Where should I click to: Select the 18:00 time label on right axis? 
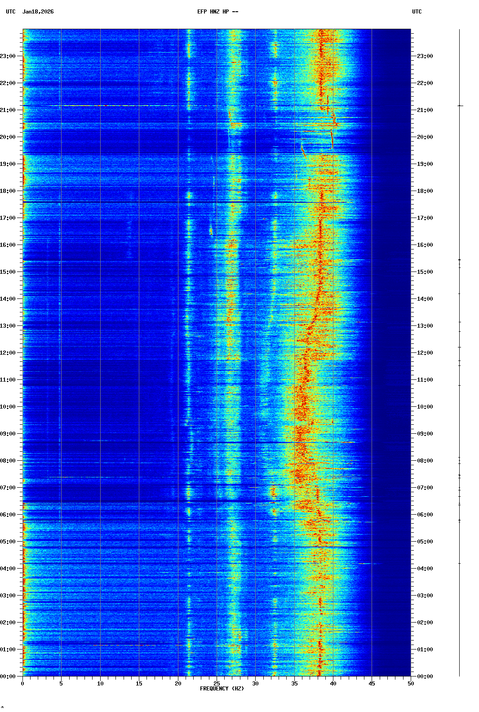(425, 191)
